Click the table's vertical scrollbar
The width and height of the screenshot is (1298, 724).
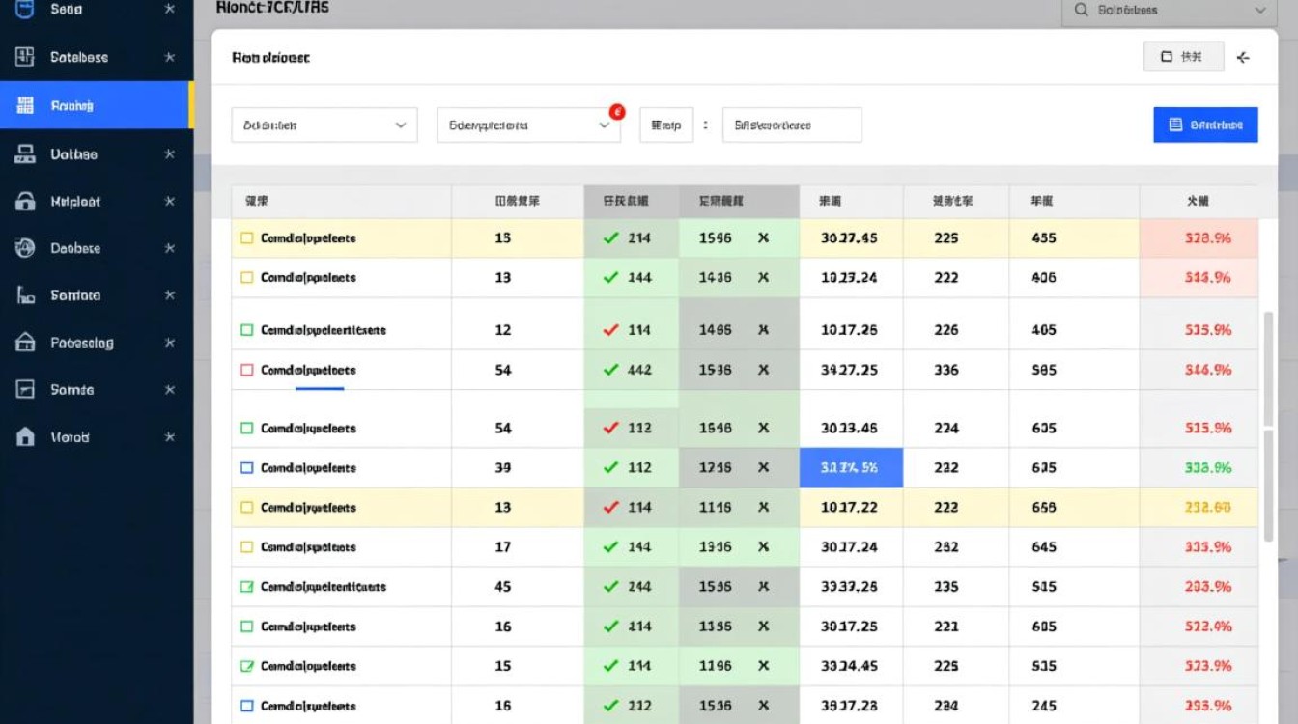tap(1268, 425)
